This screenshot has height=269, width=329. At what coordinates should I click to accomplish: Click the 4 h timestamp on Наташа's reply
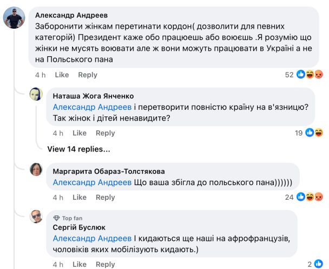[x=58, y=133]
